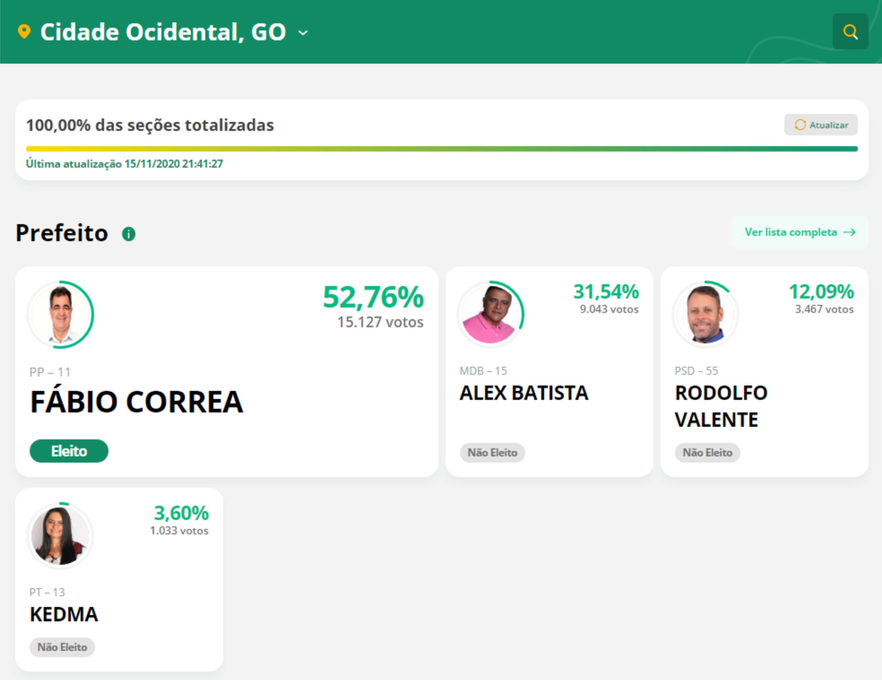Expand the Cidade Ocidental city dropdown chevron
Viewport: 882px width, 680px height.
tap(303, 33)
